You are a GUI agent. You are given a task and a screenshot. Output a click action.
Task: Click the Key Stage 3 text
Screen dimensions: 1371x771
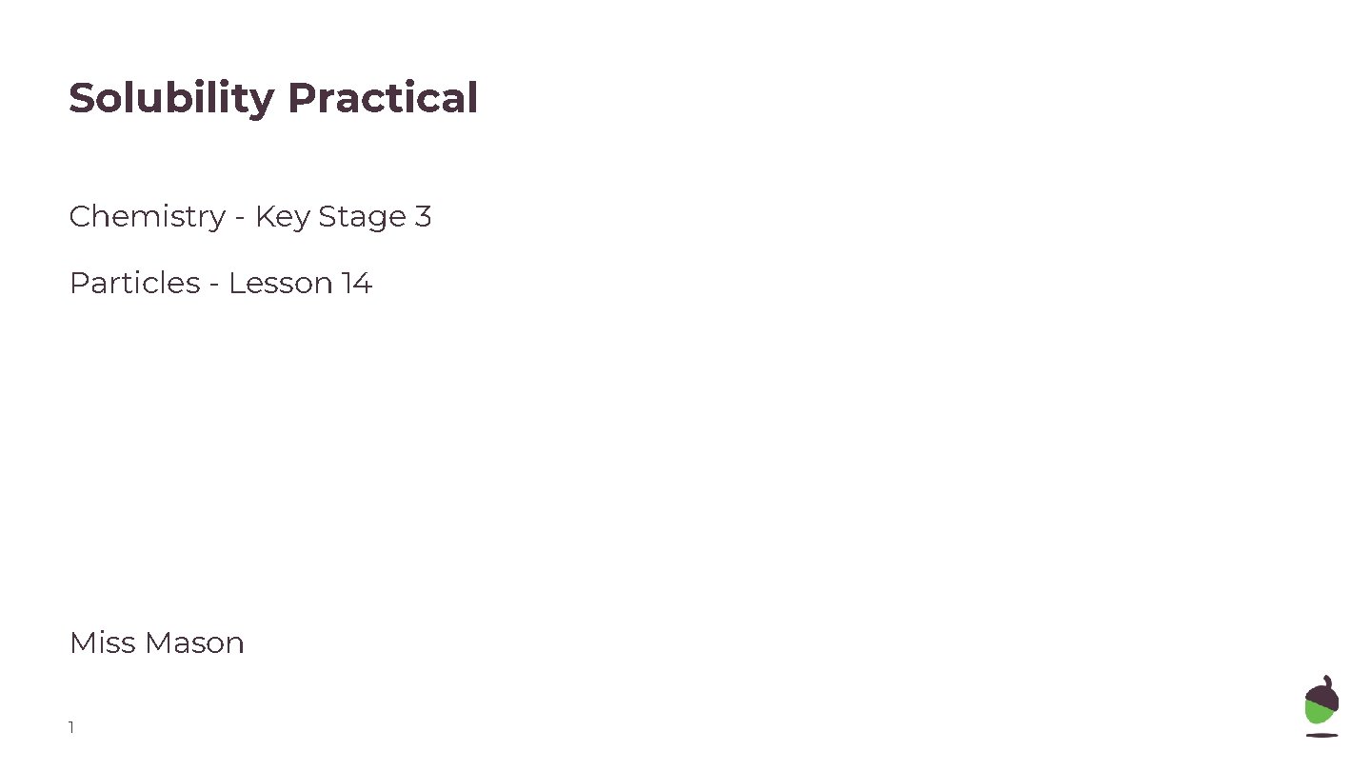(343, 217)
